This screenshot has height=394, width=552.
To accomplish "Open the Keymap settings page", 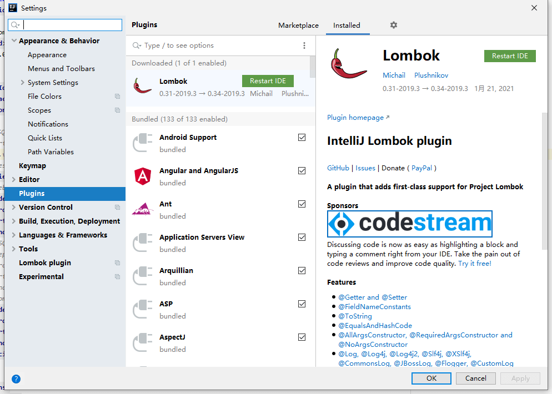I will pyautogui.click(x=32, y=166).
